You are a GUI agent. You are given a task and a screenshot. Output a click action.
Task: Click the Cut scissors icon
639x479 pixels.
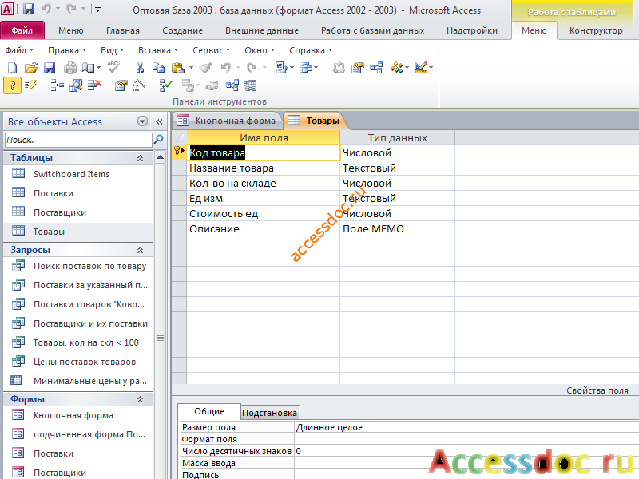point(140,68)
